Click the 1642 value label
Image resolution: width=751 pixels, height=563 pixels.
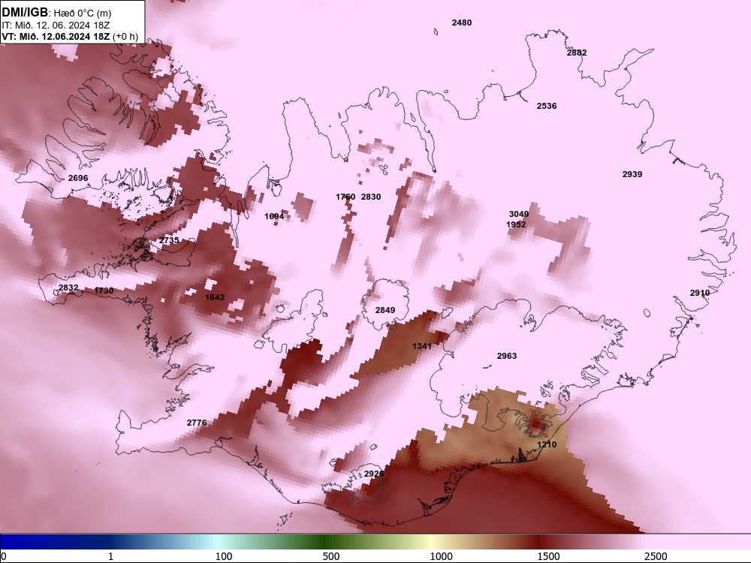[215, 297]
